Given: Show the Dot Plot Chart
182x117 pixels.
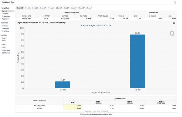Looking at the screenshot, I should [x=4, y=38].
